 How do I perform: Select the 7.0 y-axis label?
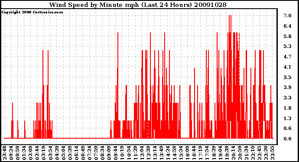[287, 16]
